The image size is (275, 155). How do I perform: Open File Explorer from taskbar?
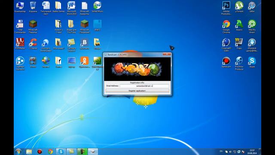point(29,152)
